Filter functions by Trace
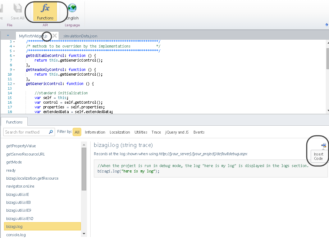Viewport: 329px width, 238px height. tap(156, 132)
